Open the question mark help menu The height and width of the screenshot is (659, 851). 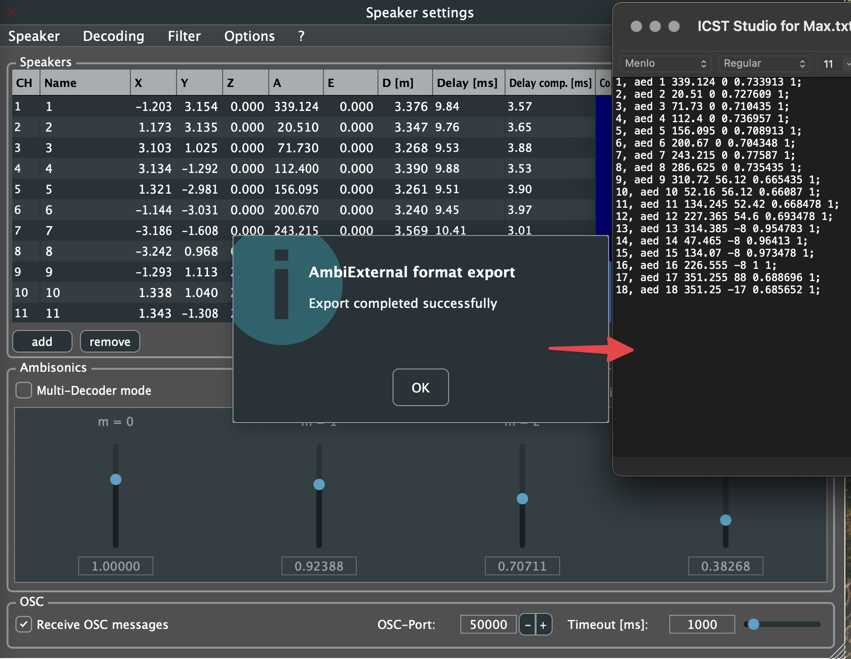[x=301, y=36]
